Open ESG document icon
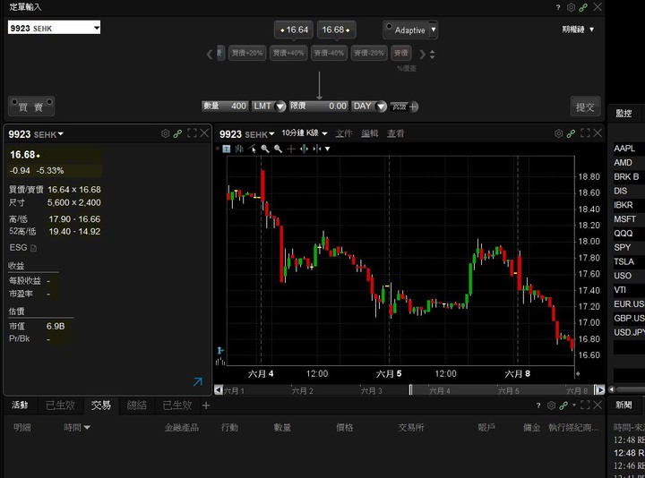This screenshot has height=478, width=645. tap(34, 248)
